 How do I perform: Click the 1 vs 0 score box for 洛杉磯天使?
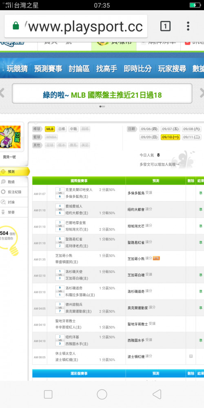(x=60, y=275)
